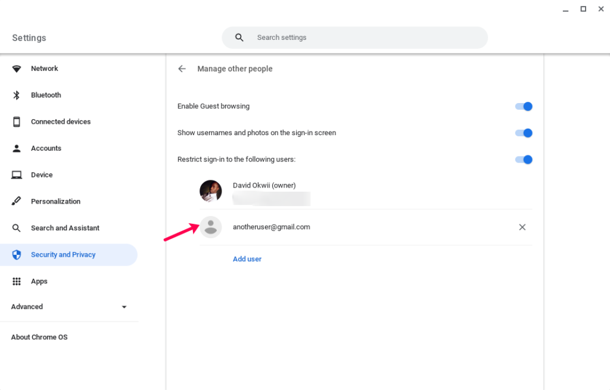Toggle Show usernames and photos switch
The image size is (610, 390).
click(524, 133)
